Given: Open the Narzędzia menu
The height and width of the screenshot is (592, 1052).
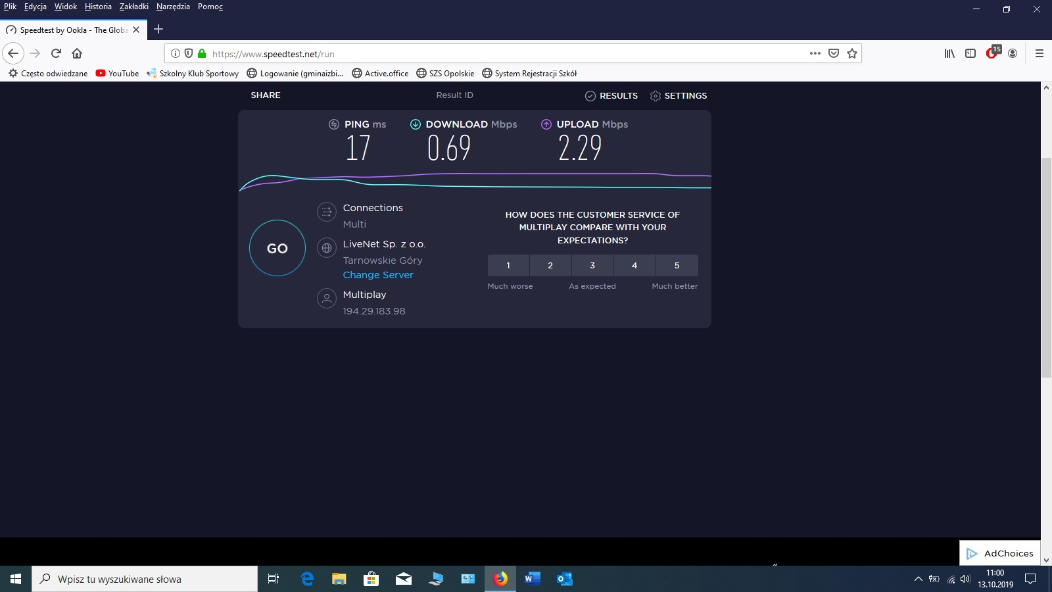Looking at the screenshot, I should coord(173,7).
